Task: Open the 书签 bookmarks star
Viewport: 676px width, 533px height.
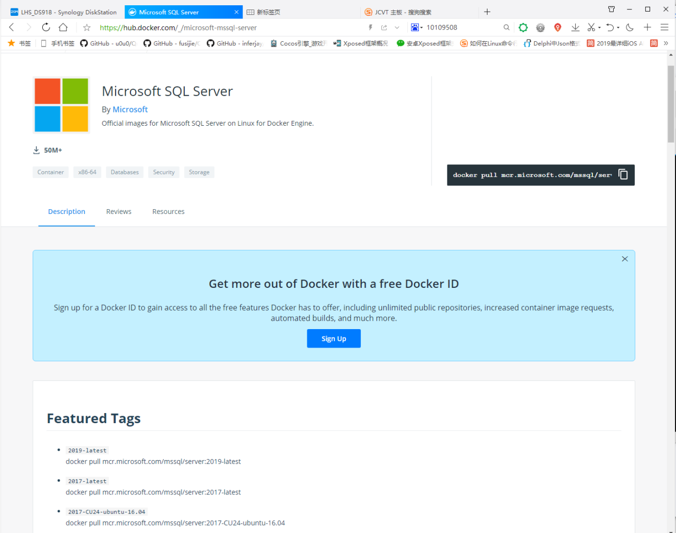Action: pyautogui.click(x=19, y=43)
